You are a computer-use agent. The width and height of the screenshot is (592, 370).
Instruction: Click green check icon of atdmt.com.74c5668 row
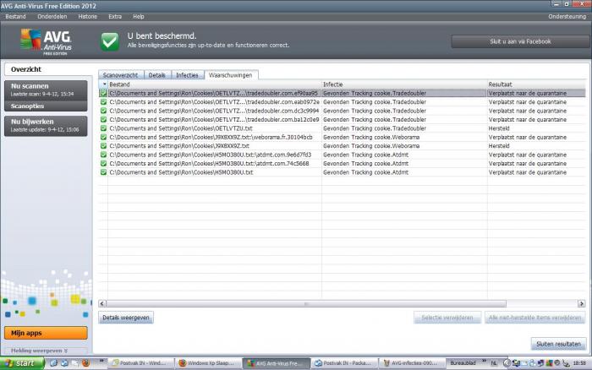(x=103, y=164)
